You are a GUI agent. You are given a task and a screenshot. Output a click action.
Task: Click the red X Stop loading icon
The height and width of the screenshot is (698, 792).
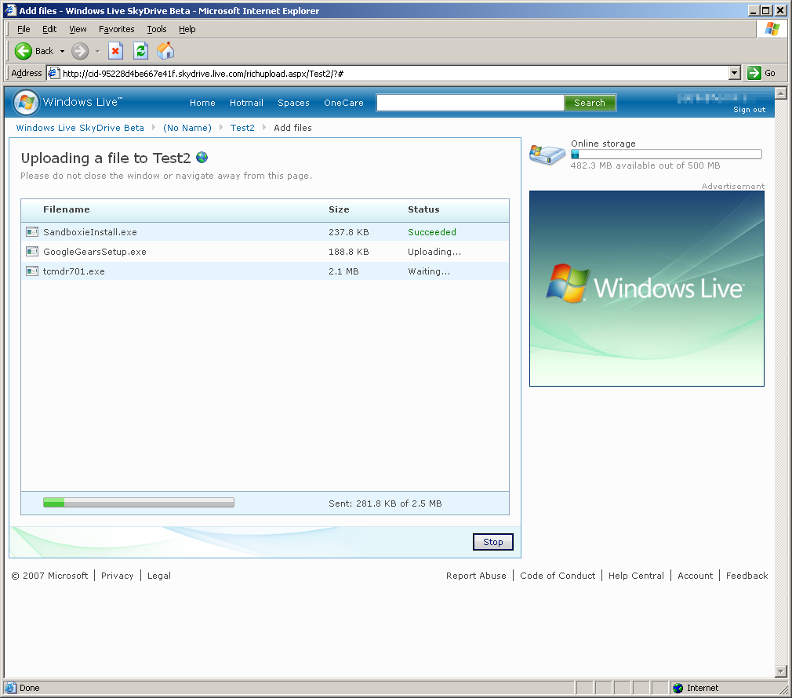(x=116, y=51)
